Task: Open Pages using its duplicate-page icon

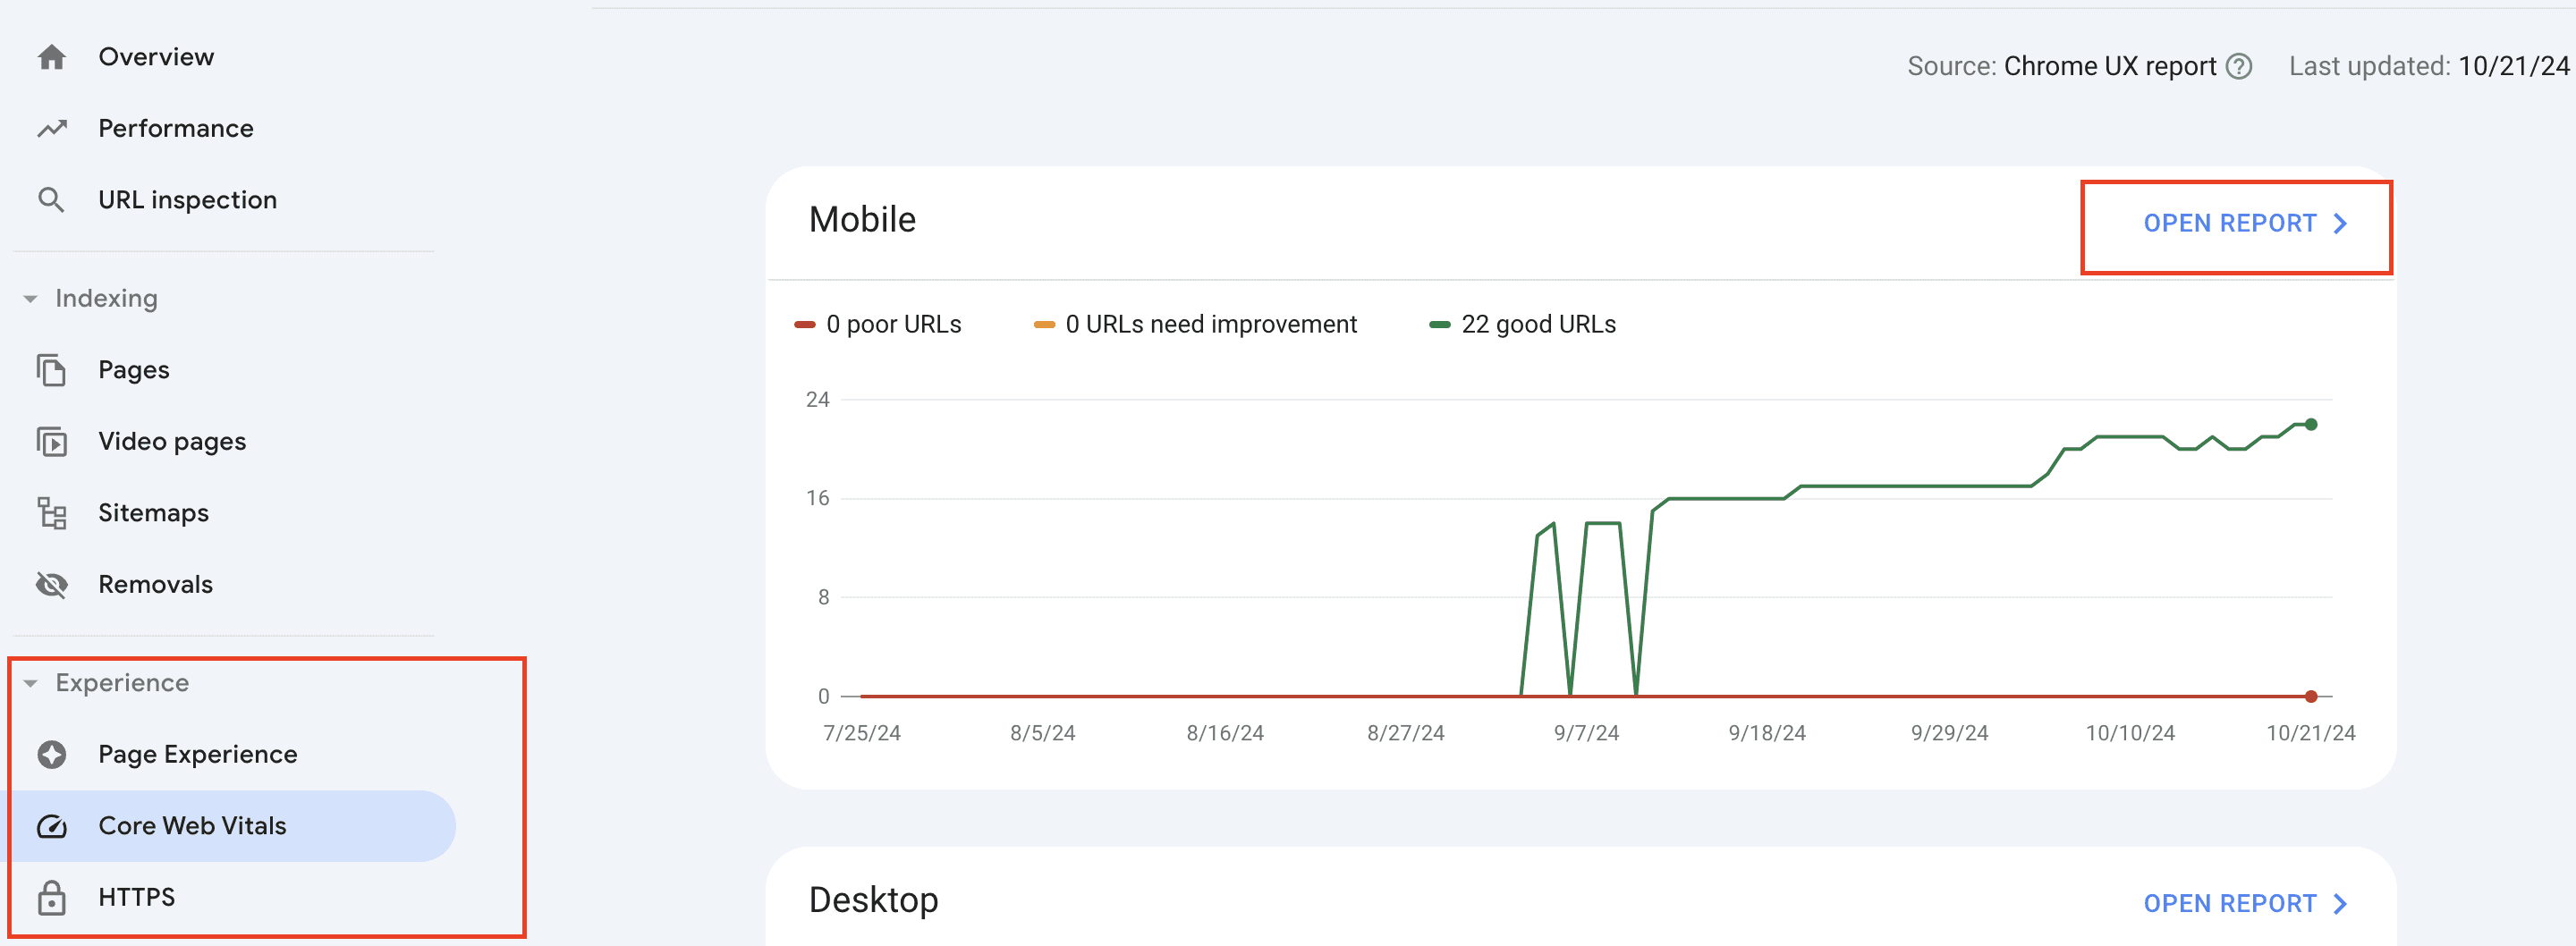Action: point(51,369)
